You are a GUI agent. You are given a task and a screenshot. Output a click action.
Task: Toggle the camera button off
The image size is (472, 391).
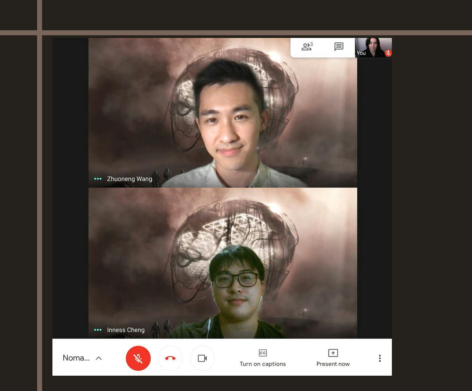[202, 358]
